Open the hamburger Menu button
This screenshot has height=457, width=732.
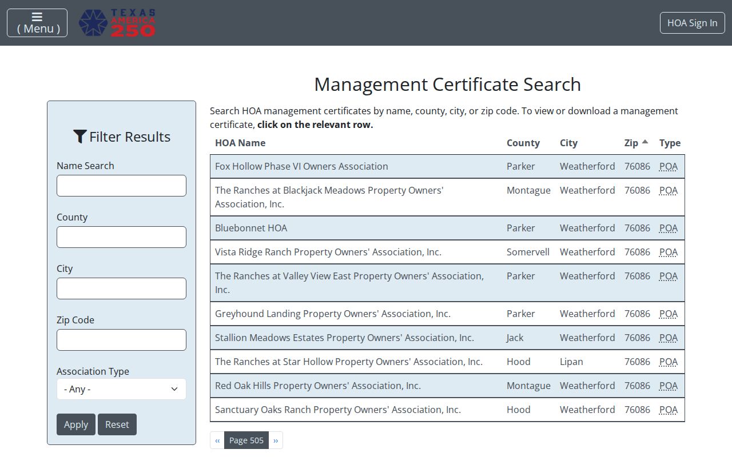pos(37,23)
